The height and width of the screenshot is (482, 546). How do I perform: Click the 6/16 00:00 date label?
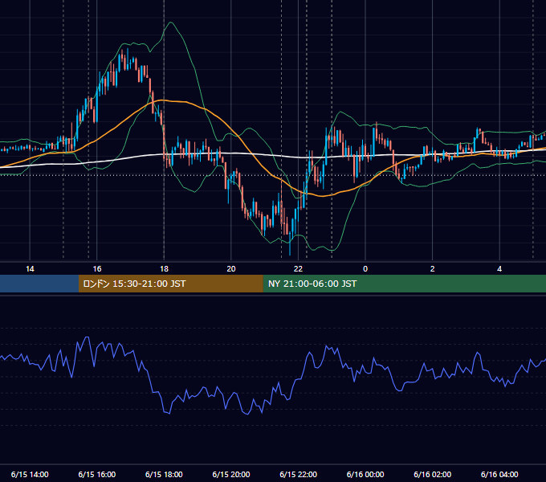(x=365, y=474)
